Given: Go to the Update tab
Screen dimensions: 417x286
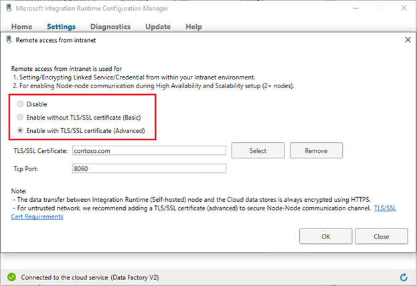Looking at the screenshot, I should pos(158,27).
